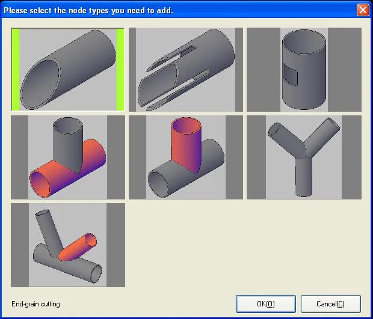Pick the T-joint with orange main pipe
Viewport: 373px width, 319px height.
click(x=68, y=157)
